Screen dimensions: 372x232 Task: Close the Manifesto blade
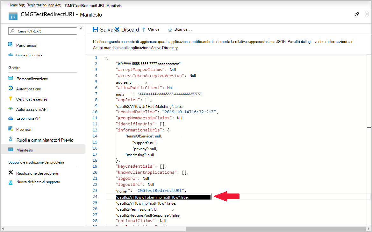pos(367,14)
